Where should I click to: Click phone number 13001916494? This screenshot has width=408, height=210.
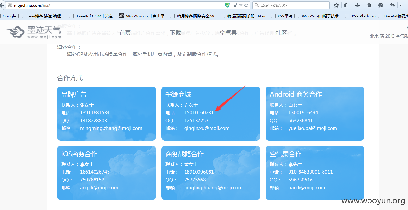pyautogui.click(x=303, y=113)
